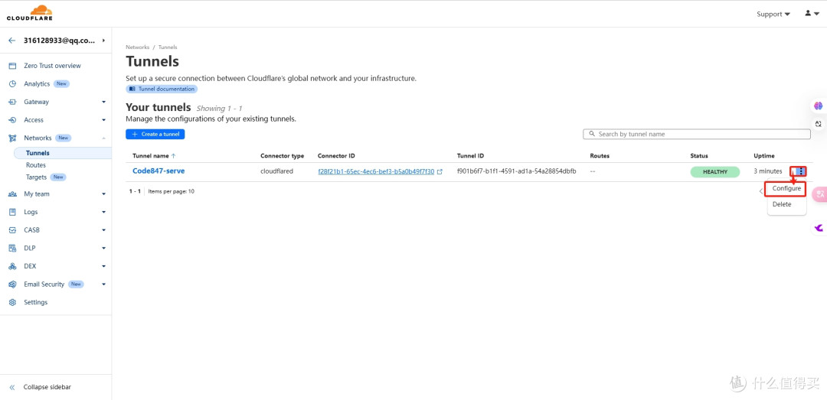This screenshot has height=400, width=827.
Task: Click the Items per page: 10 text
Action: pos(171,191)
